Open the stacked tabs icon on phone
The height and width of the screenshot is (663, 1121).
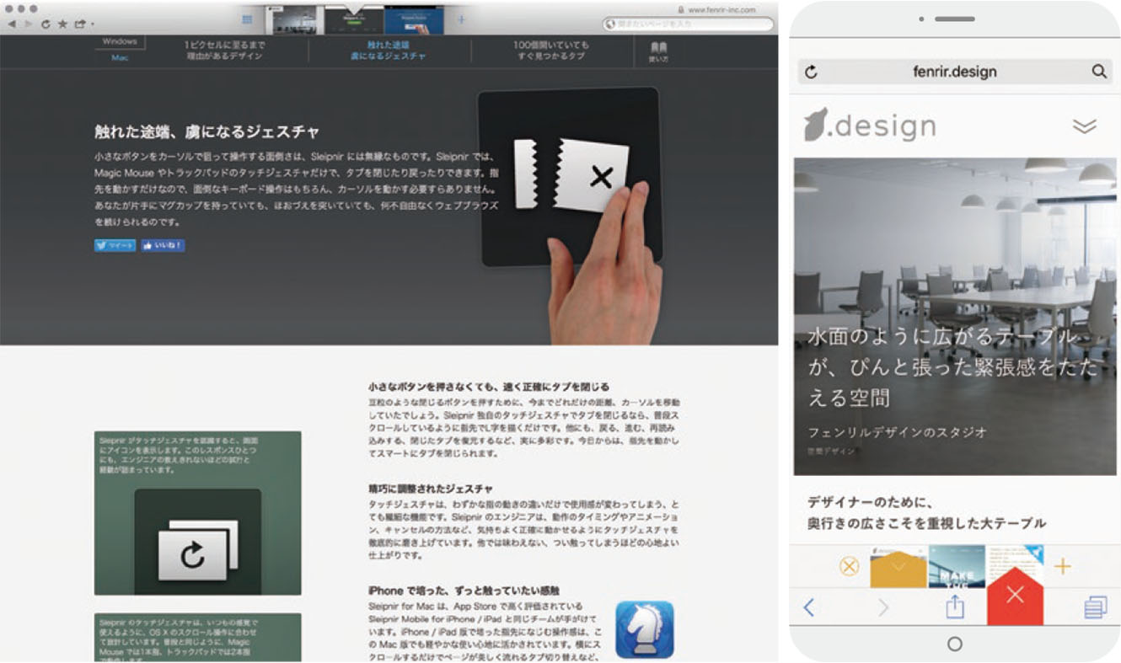click(1095, 607)
